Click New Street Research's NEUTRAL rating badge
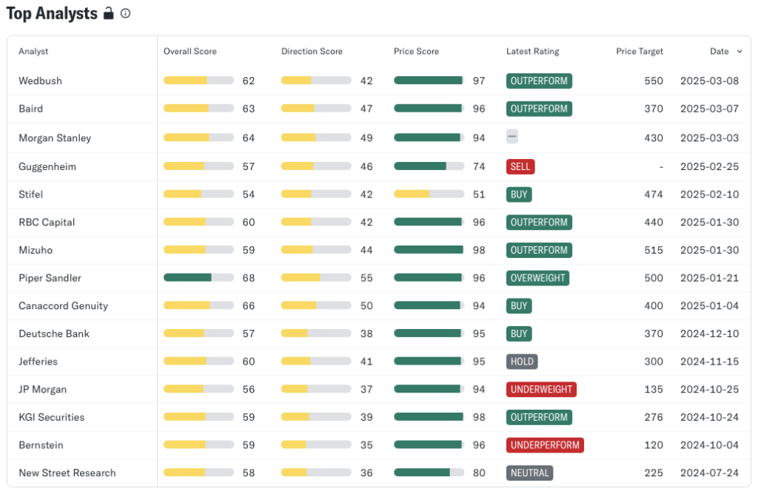 click(x=529, y=473)
